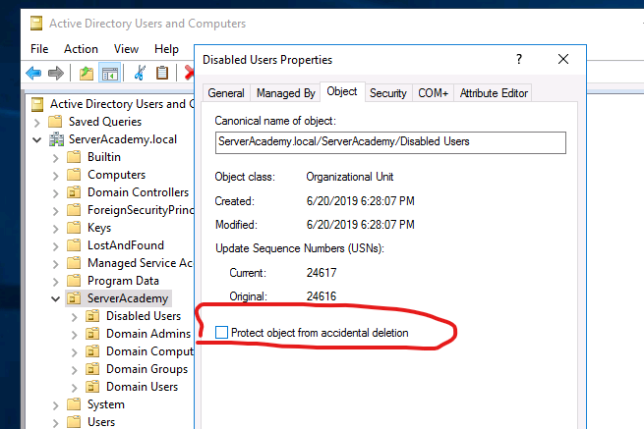Expand the Program Data container
This screenshot has height=429, width=644.
coord(55,282)
